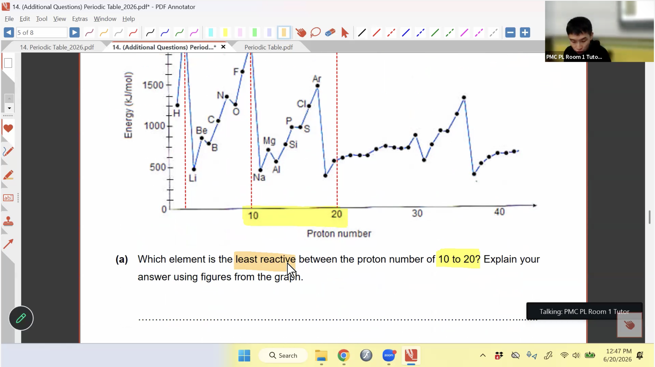Choose the pink highlighter swatch
The width and height of the screenshot is (655, 367).
pyautogui.click(x=240, y=33)
